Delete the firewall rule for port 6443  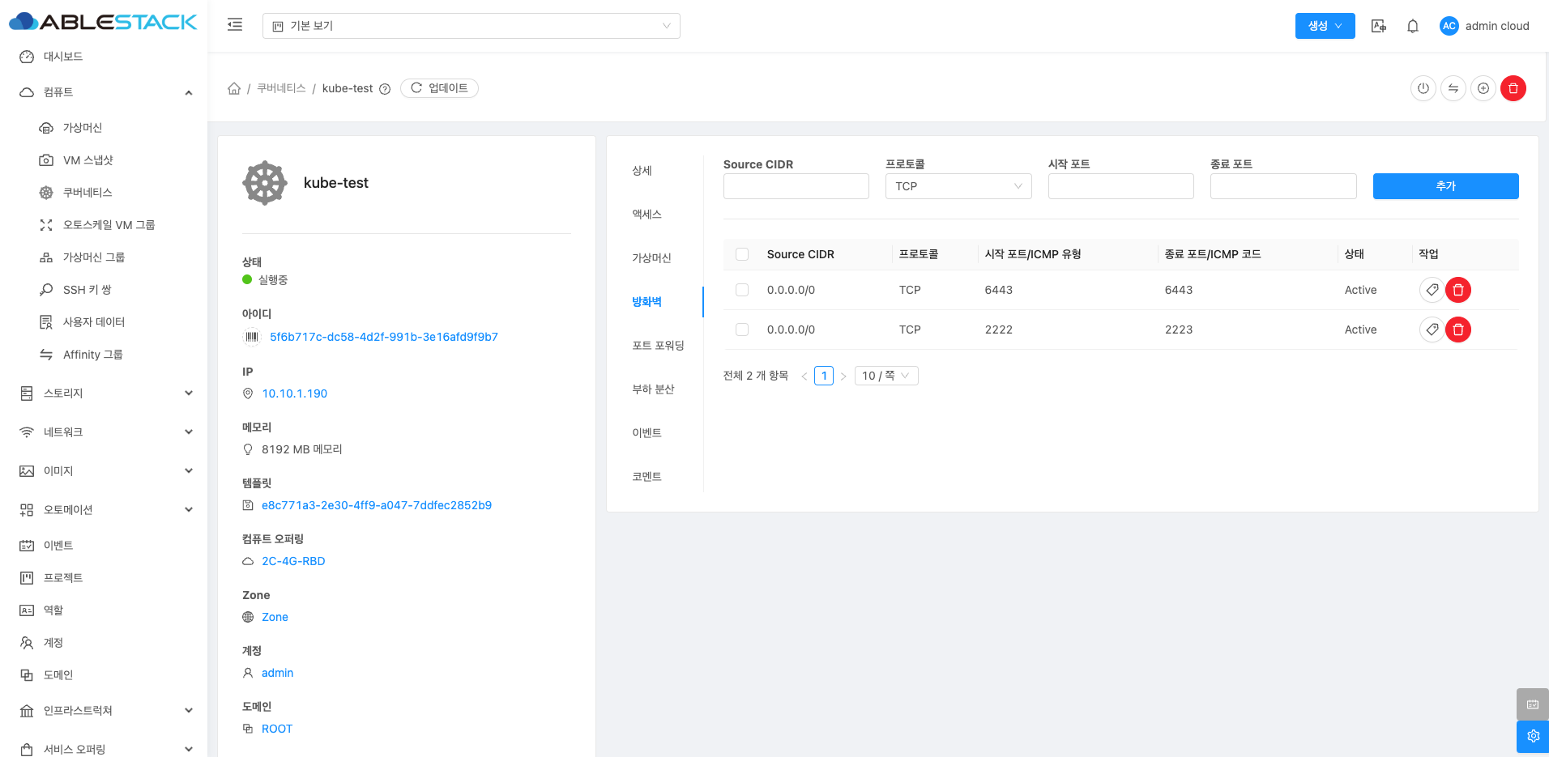(1457, 290)
